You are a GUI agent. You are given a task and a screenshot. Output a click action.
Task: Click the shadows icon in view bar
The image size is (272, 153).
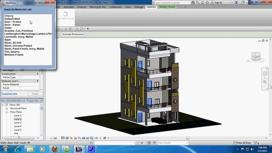(75, 138)
